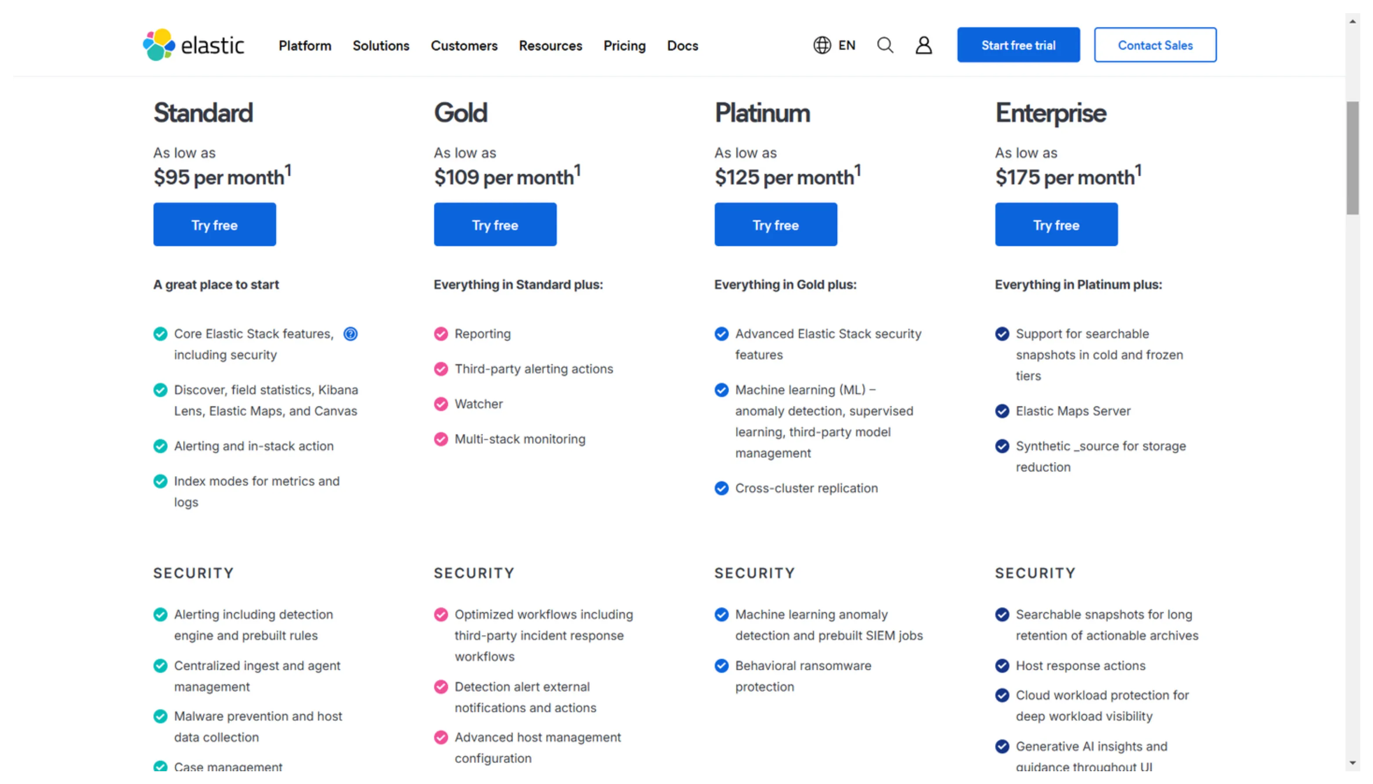Click the check beside Alerting including detection engine

click(x=160, y=614)
